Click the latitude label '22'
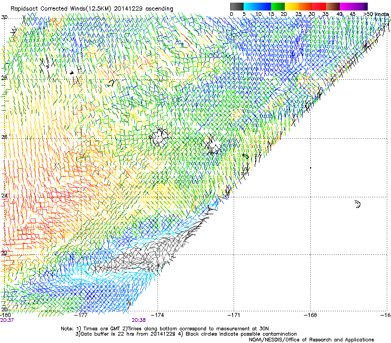 4,253
